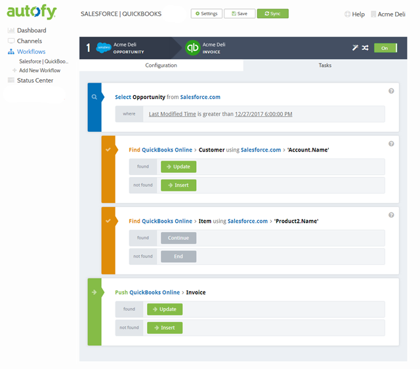The image size is (420, 369).
Task: Click the 'where' condition label
Action: coord(129,114)
